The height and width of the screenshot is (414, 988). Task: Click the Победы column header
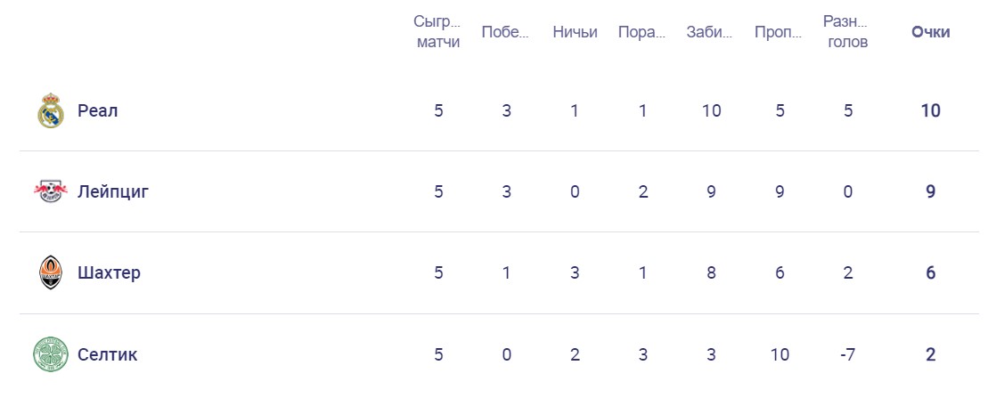506,32
